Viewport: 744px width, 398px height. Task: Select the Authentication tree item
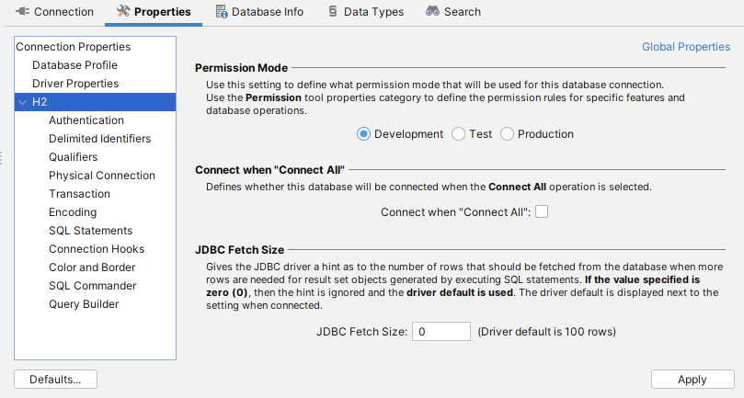[86, 120]
